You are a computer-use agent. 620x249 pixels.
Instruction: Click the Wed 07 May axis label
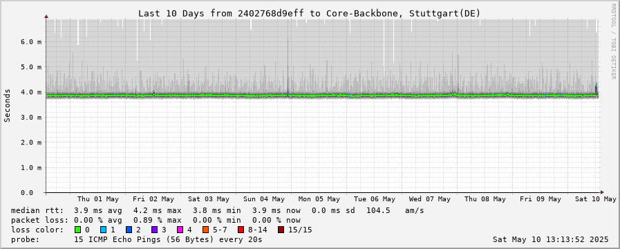430,199
